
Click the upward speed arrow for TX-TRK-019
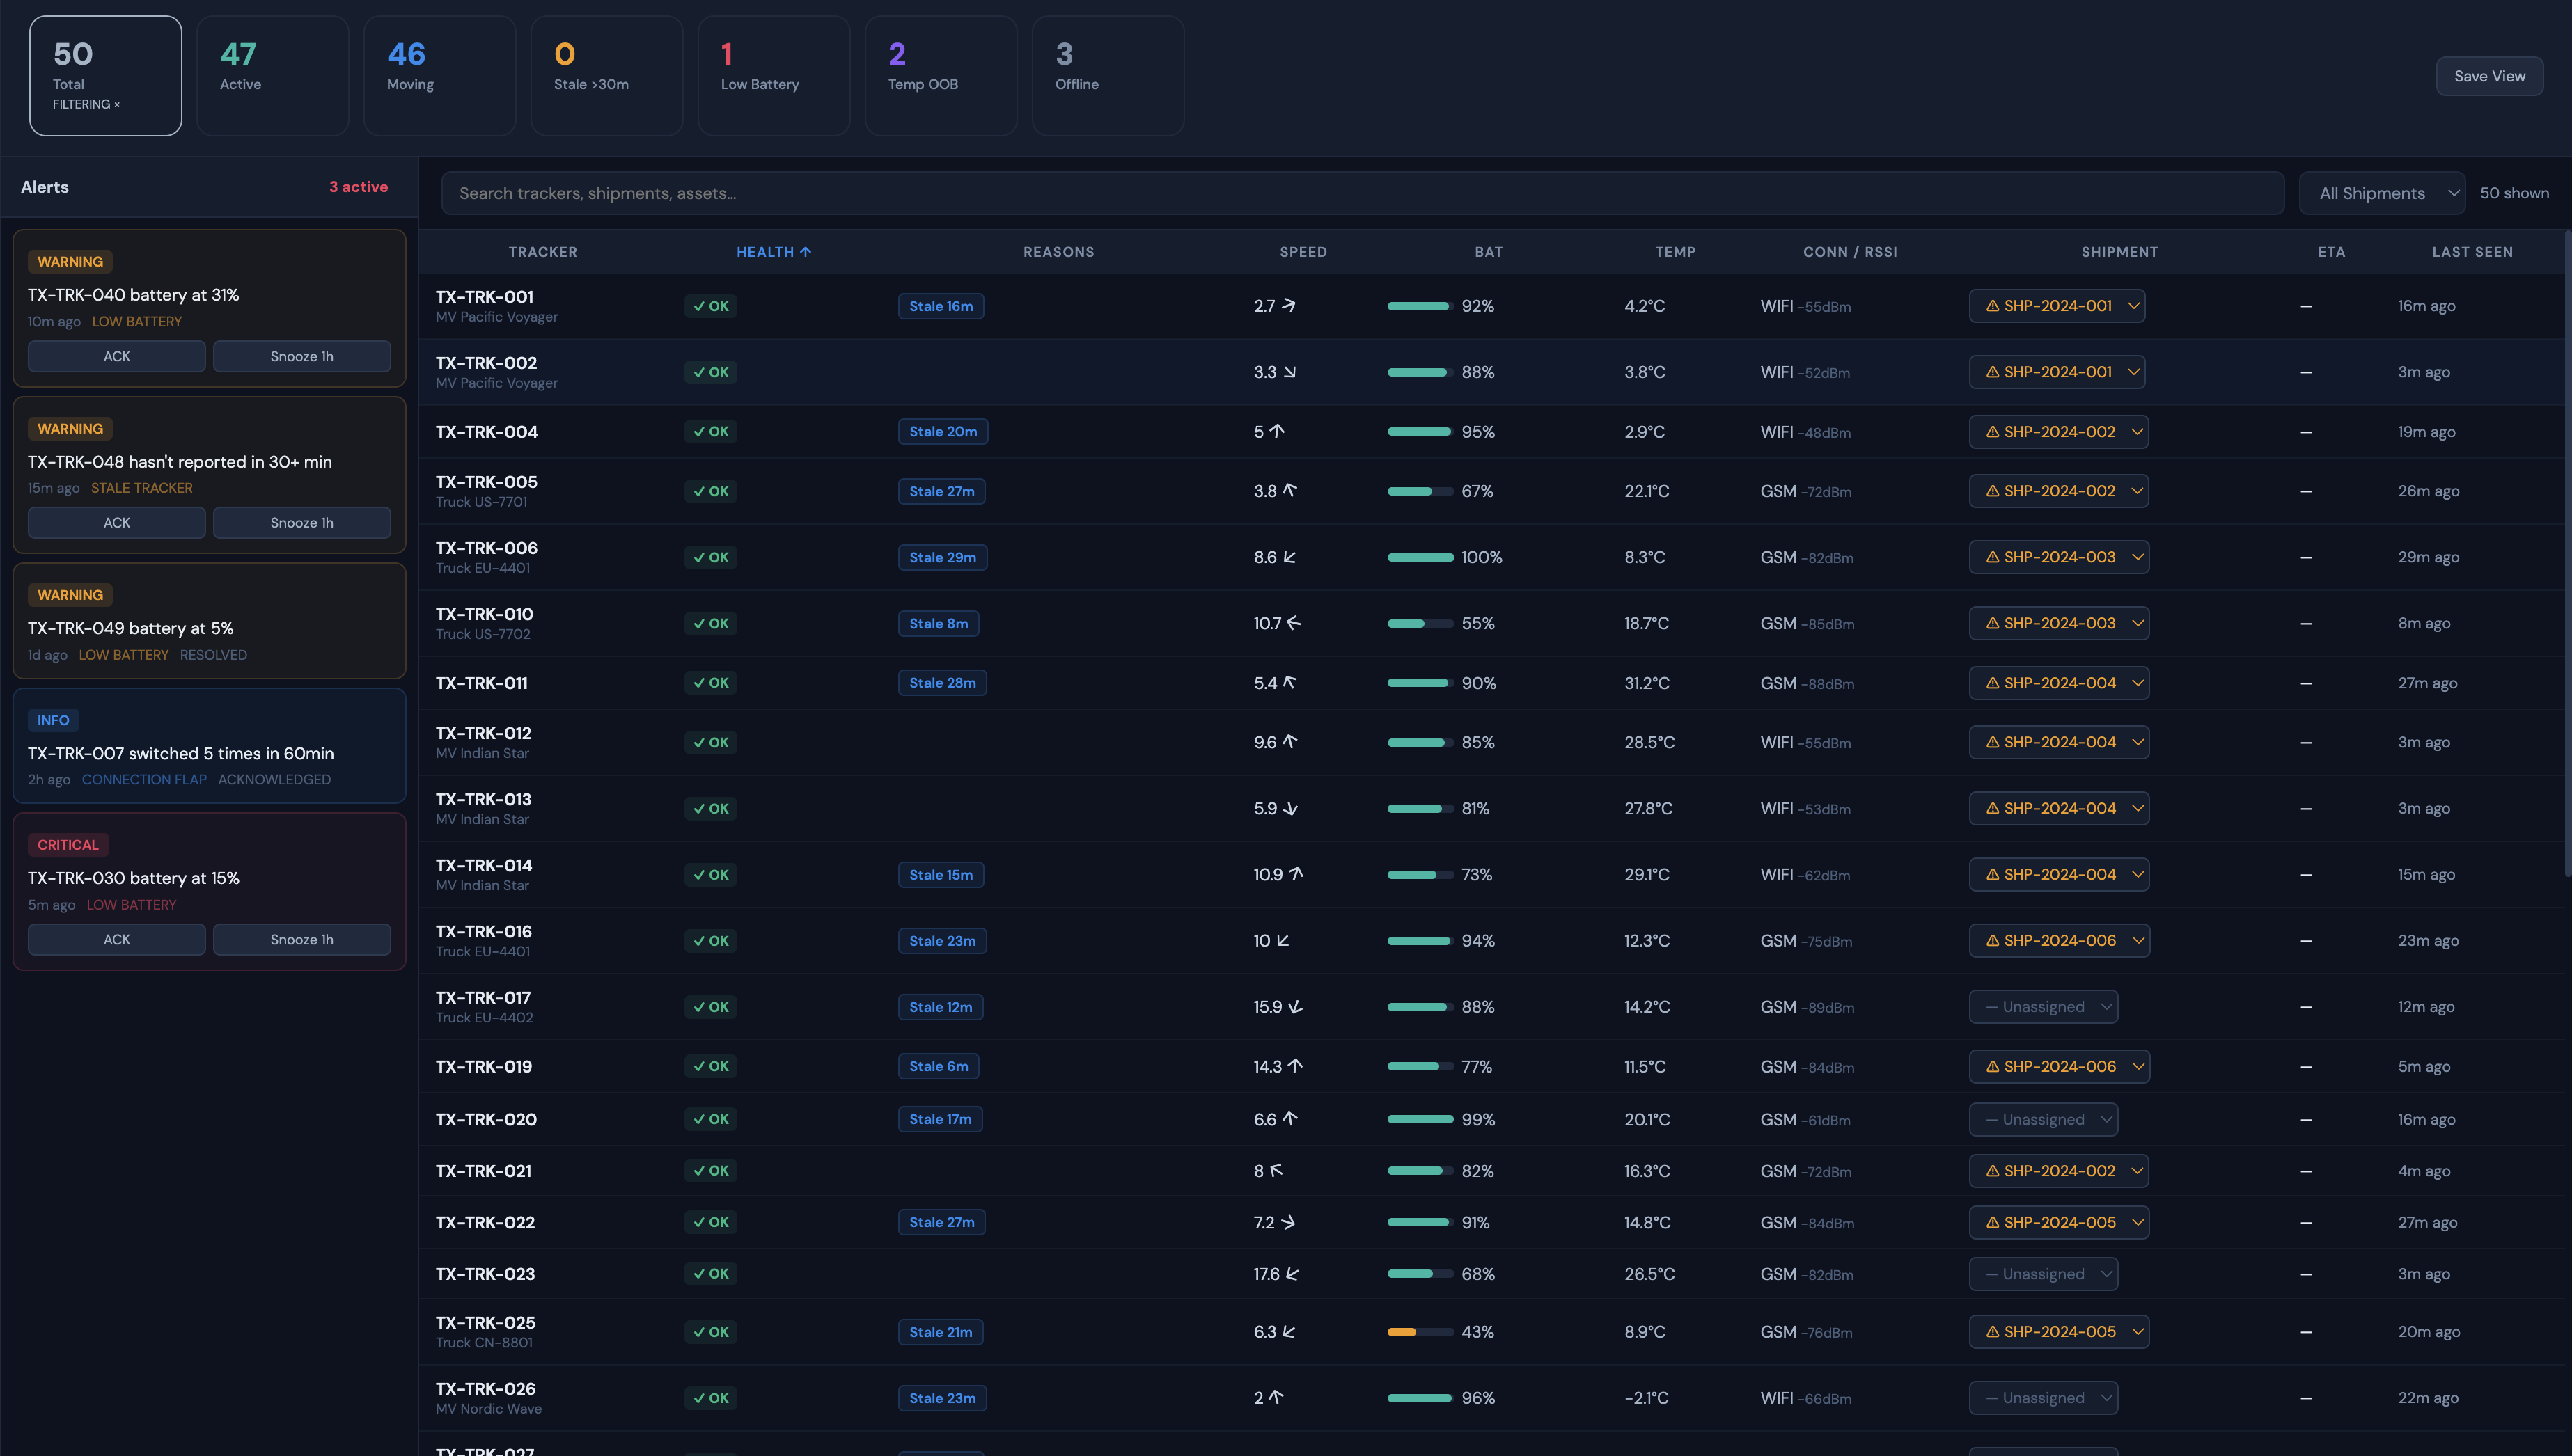pos(1296,1066)
